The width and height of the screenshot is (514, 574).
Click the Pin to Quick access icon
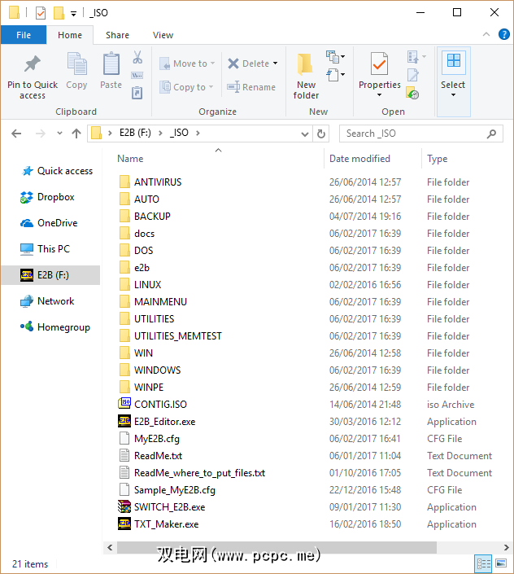click(33, 64)
